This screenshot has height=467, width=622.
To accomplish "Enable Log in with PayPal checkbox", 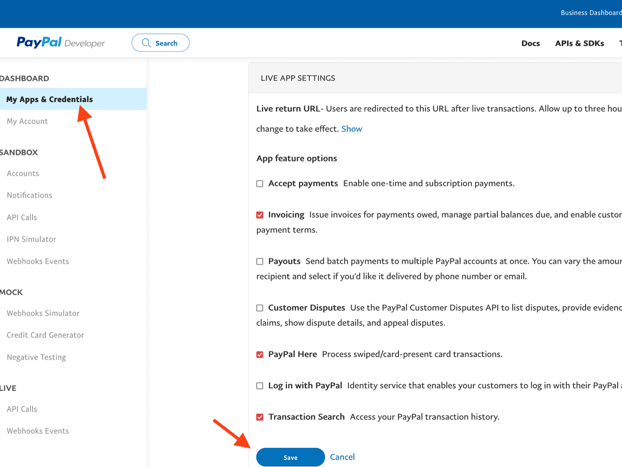I will [x=260, y=386].
